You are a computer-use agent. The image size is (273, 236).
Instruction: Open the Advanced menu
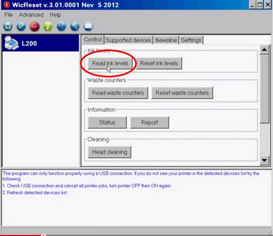click(31, 15)
